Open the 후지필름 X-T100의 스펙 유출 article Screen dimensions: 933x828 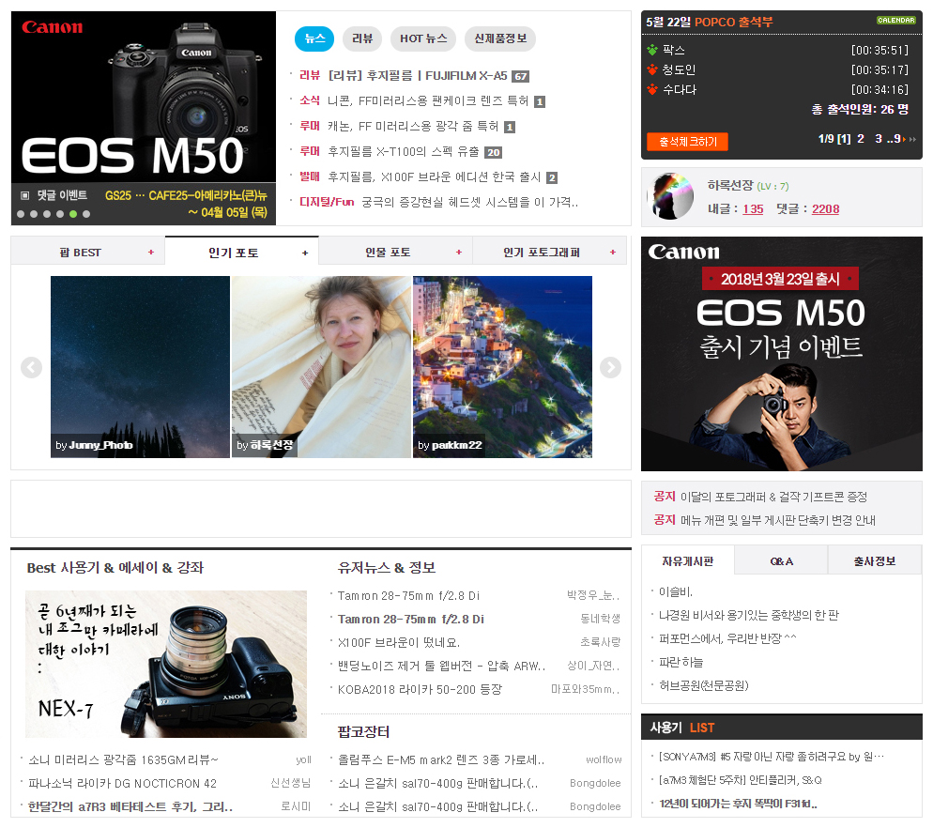point(404,152)
